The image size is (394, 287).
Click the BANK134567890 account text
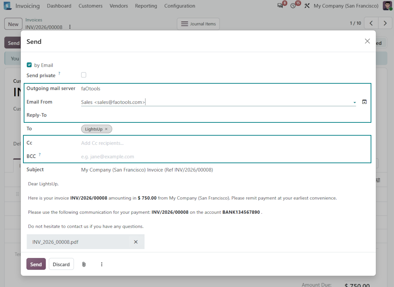pyautogui.click(x=241, y=212)
